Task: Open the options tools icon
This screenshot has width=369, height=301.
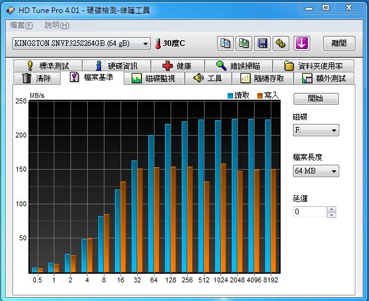Action: (281, 43)
